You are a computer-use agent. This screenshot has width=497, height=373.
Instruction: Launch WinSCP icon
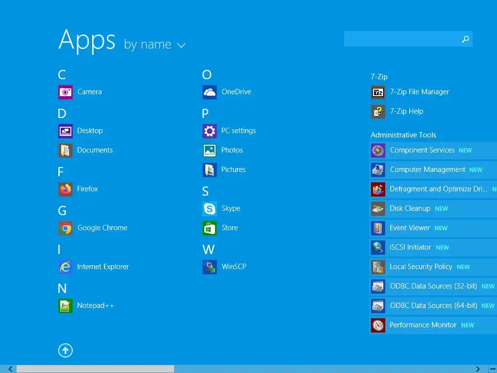click(210, 267)
